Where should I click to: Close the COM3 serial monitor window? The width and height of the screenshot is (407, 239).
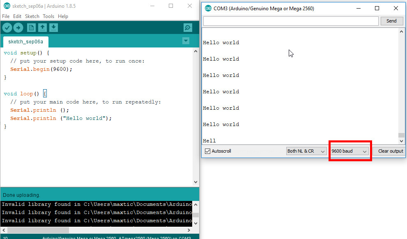tap(396, 8)
